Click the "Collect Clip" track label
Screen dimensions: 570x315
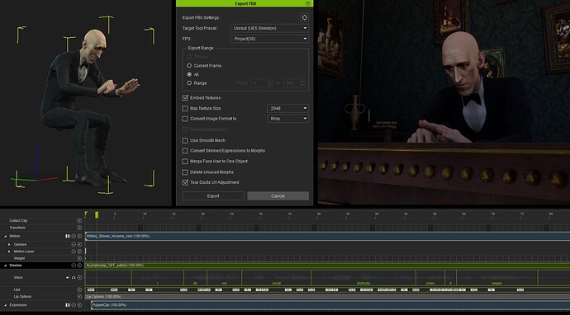tap(18, 221)
